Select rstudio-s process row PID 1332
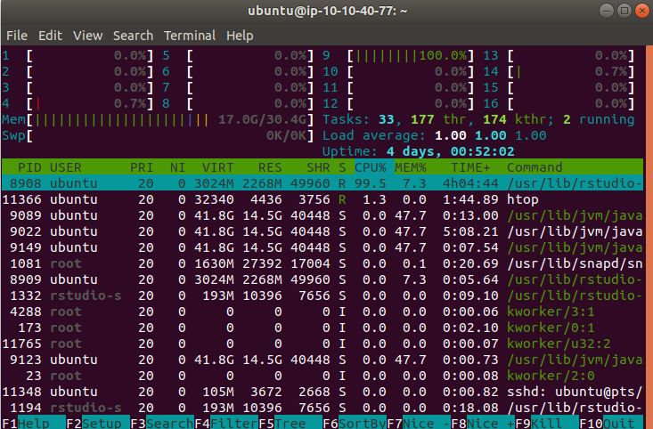 pos(322,295)
